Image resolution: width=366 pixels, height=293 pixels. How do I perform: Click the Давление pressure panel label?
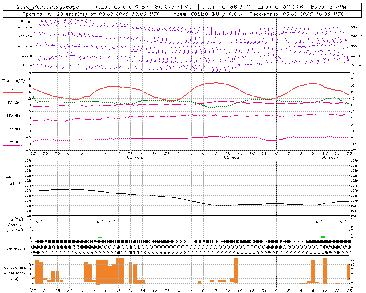[15, 177]
